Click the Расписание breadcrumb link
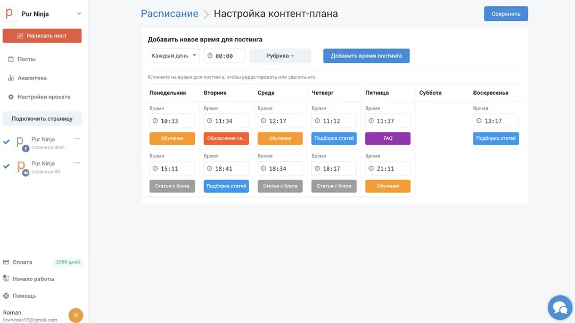 coord(169,13)
